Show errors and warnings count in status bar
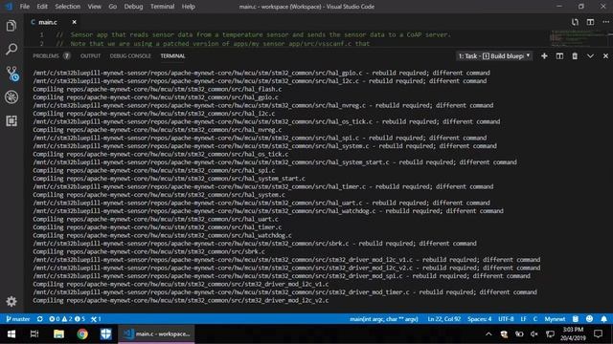Screen dimensions: 613x344 coord(67,318)
